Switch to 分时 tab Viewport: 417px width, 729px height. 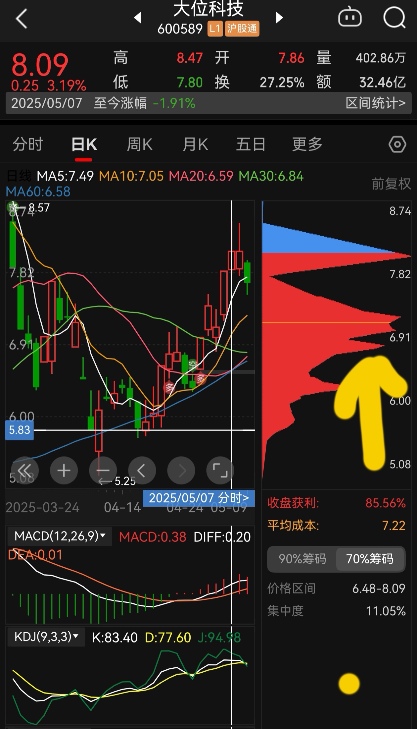point(28,144)
